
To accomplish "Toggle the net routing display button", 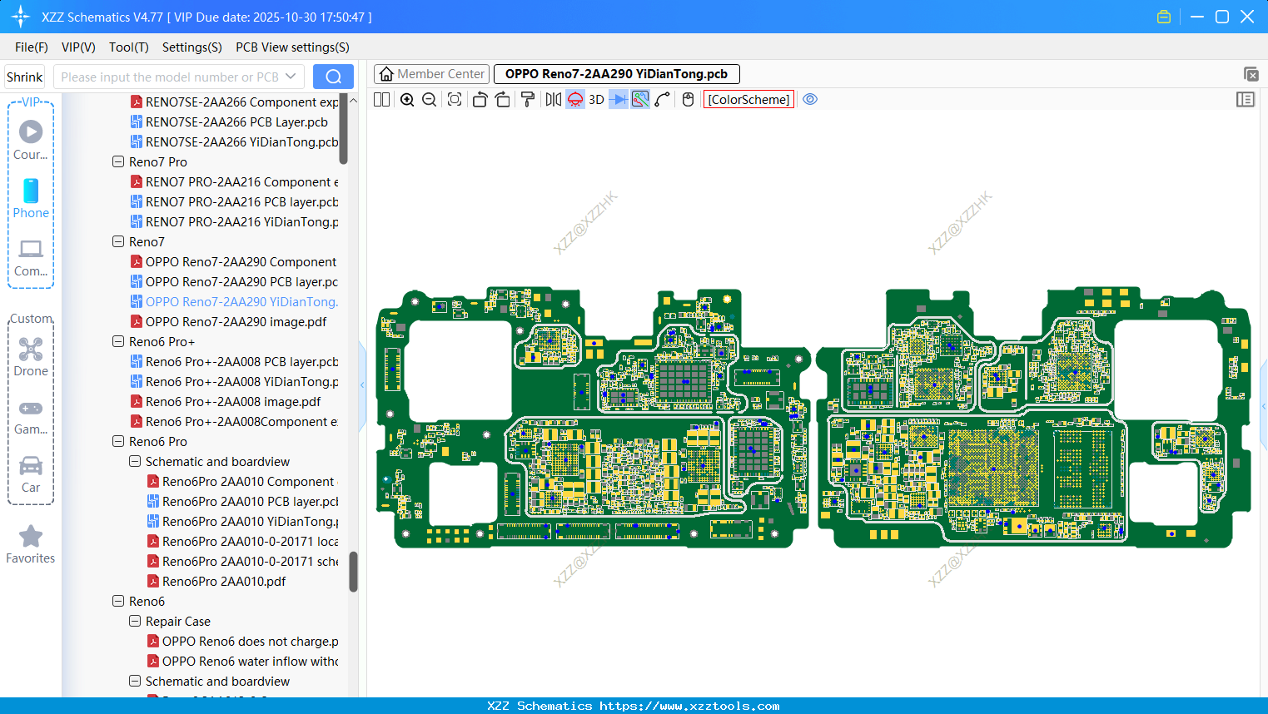I will pyautogui.click(x=640, y=99).
